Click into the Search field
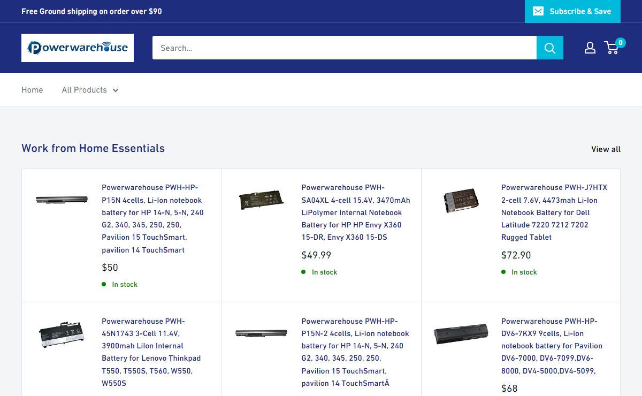This screenshot has height=396, width=642. click(x=345, y=48)
